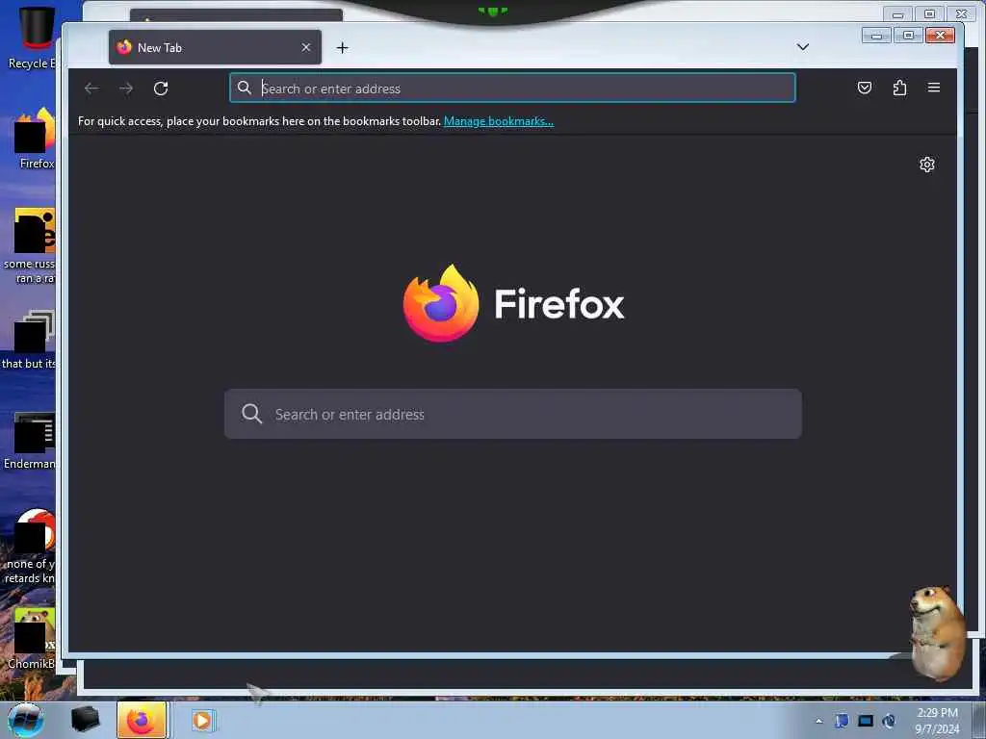This screenshot has width=986, height=739.
Task: Select the 'none of y' desktop icon
Action: (30, 547)
